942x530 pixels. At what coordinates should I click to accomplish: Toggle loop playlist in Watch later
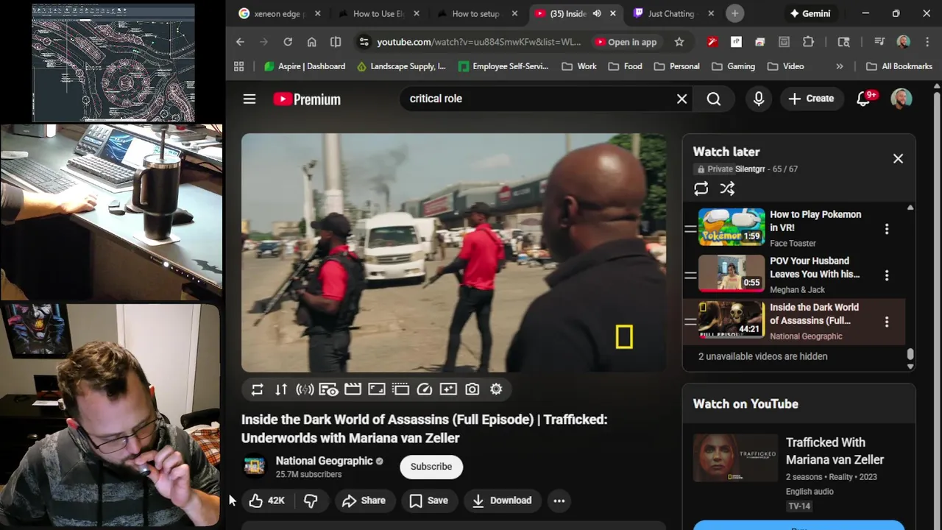(701, 188)
